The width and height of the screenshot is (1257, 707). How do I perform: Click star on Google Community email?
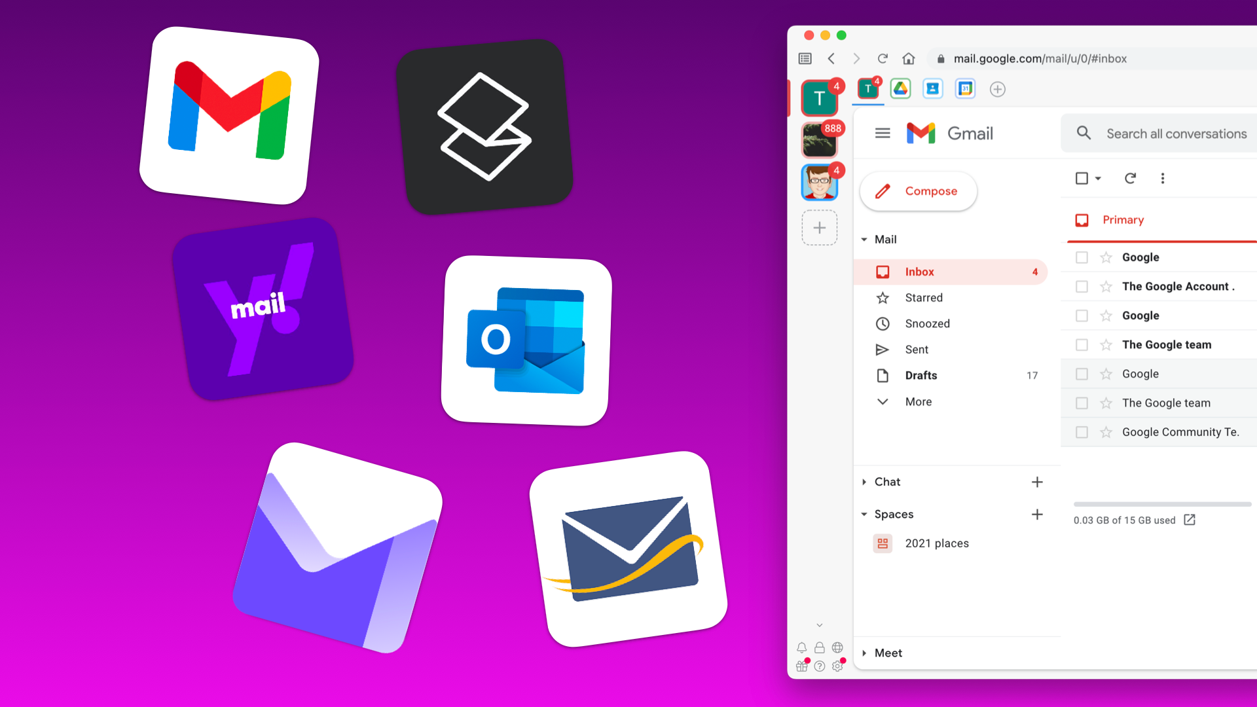click(x=1106, y=431)
